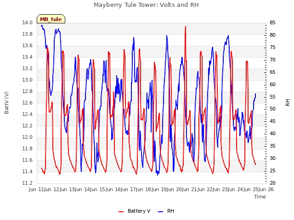
Task: Click the 'Jun 25' date tick label
Action: 251,189
